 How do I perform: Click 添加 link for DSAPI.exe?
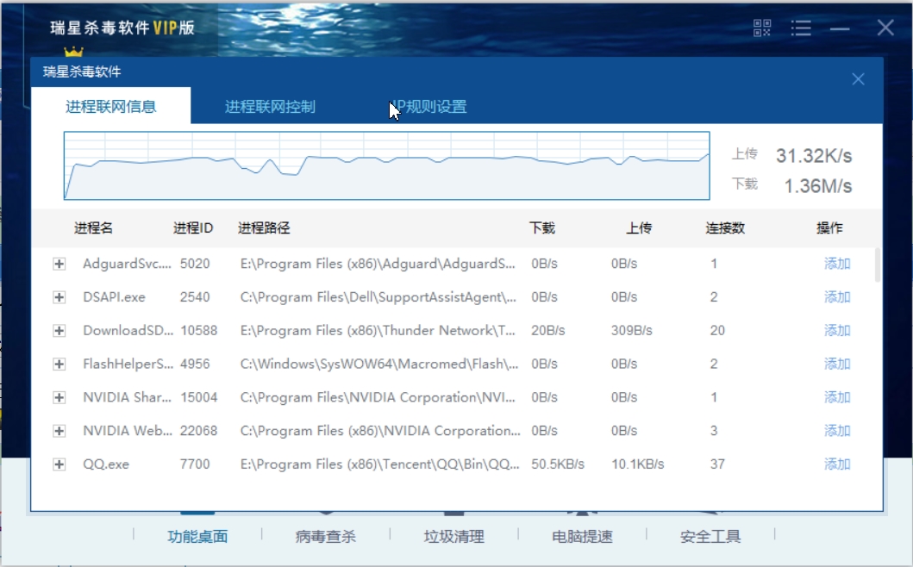(x=836, y=297)
